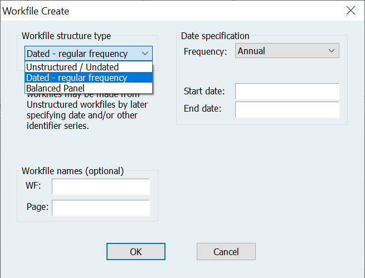
Task: Select Unstructured / Undated option
Action: coord(72,67)
